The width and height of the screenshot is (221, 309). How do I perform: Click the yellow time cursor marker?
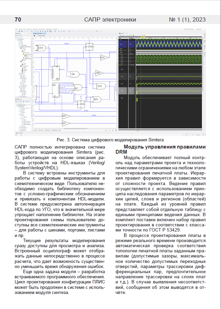coord(143,37)
